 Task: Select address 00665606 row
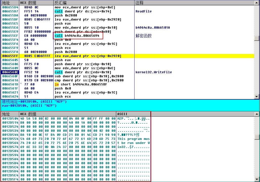tap(127, 64)
